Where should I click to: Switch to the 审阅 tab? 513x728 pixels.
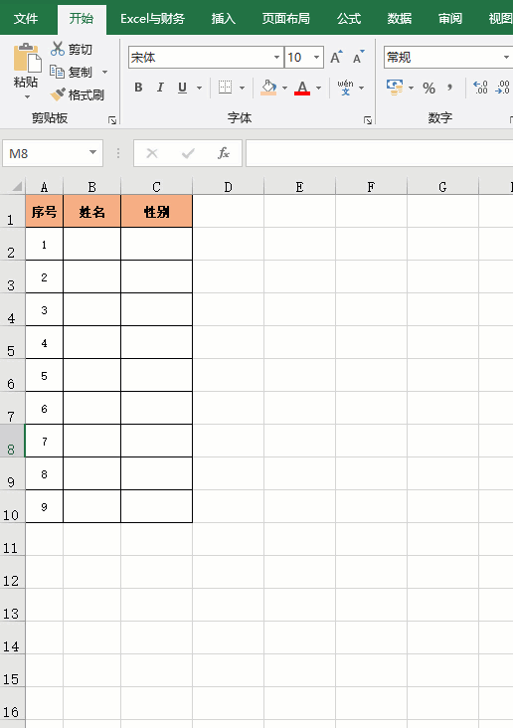[450, 19]
